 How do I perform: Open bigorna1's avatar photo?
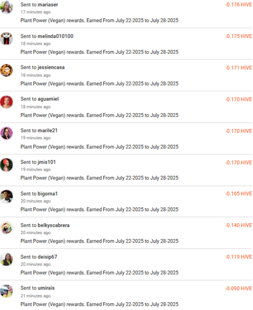(x=7, y=196)
